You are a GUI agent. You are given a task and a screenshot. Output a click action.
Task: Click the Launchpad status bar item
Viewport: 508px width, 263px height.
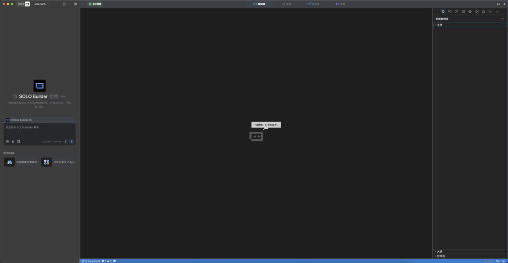click(91, 261)
